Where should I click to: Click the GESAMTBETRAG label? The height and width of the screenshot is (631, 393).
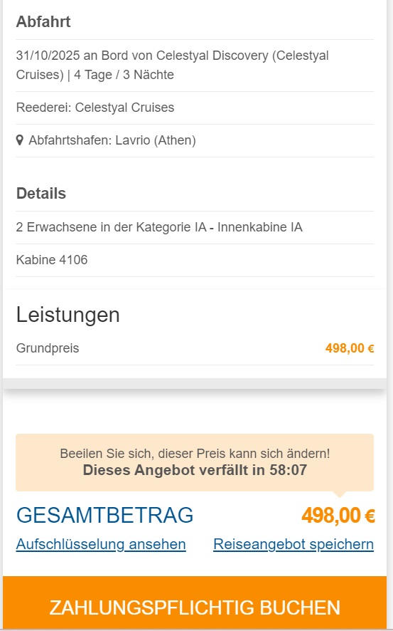tap(104, 515)
